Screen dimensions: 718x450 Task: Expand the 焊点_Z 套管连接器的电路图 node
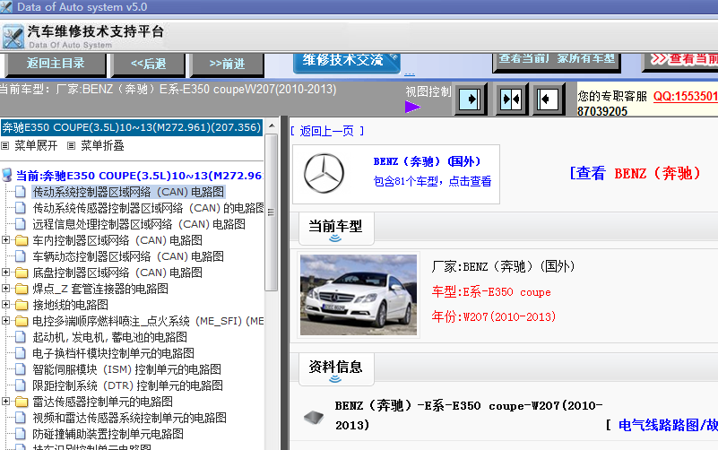click(5, 288)
